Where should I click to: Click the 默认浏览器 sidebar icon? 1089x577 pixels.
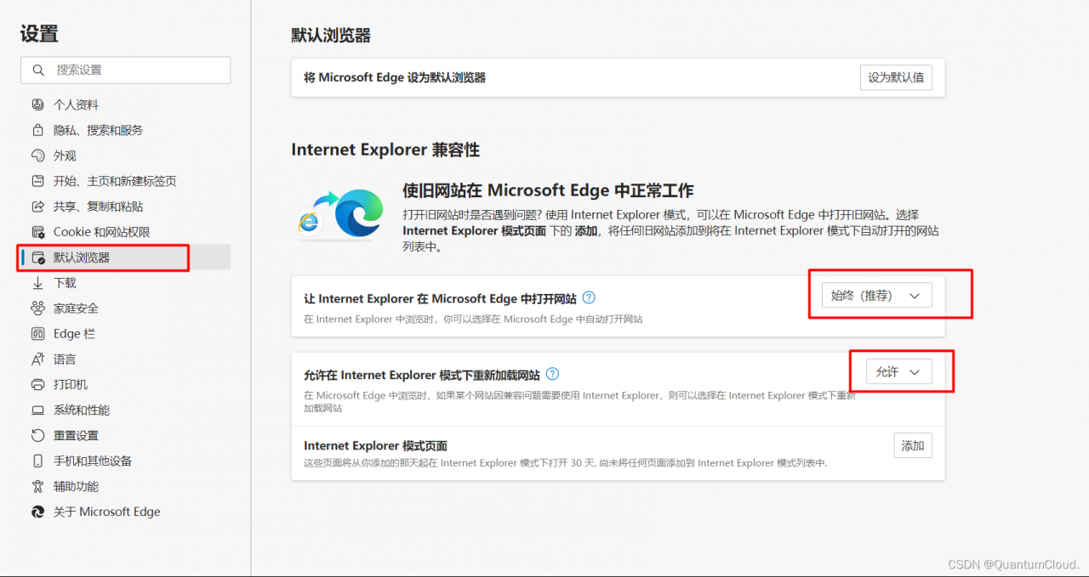pos(37,257)
